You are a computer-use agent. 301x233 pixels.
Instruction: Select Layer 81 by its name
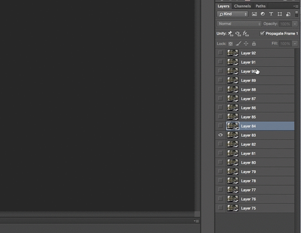248,153
